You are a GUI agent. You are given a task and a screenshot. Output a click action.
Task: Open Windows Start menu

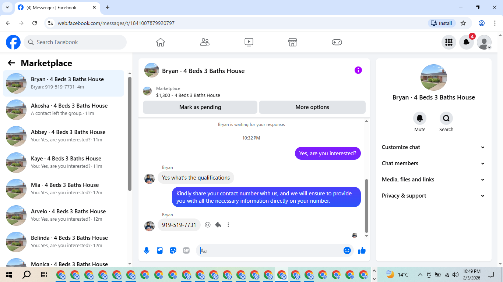pyautogui.click(x=9, y=275)
